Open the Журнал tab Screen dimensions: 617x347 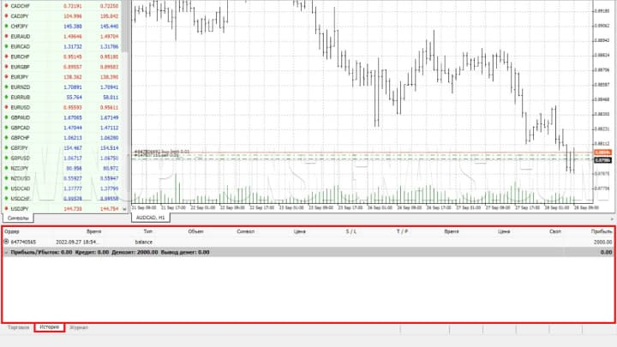click(x=79, y=327)
